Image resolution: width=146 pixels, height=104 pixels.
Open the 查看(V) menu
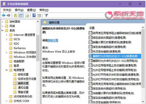click(31, 10)
